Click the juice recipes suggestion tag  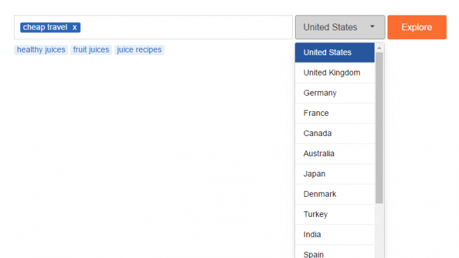click(139, 50)
